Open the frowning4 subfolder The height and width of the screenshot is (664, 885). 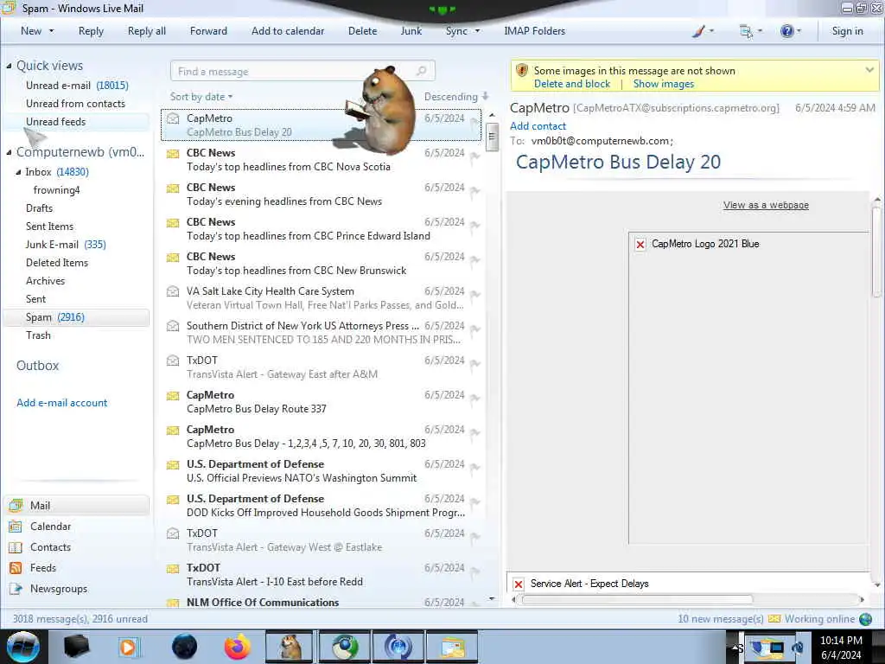(56, 190)
